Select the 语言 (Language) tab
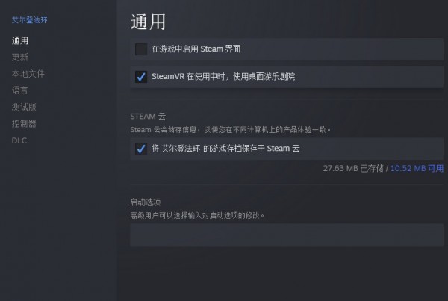The height and width of the screenshot is (301, 448). point(20,90)
